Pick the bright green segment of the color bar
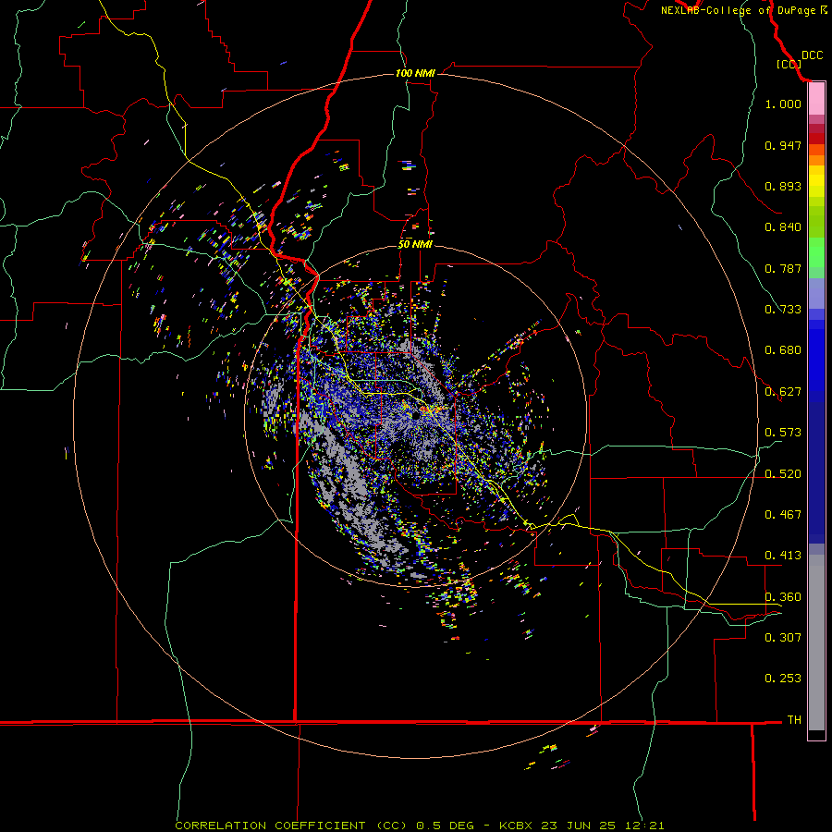832x832 pixels. click(x=816, y=252)
